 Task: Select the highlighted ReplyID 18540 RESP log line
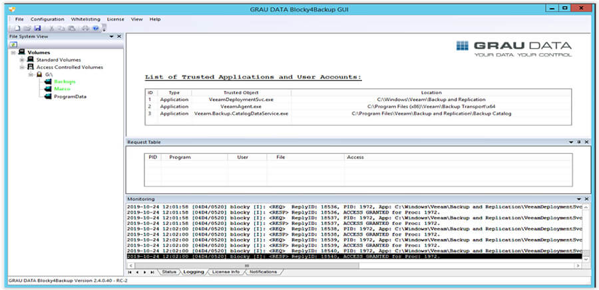click(355, 257)
